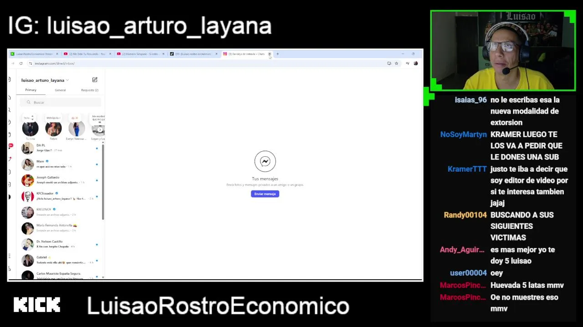This screenshot has width=583, height=327.
Task: Switch to the Me Bebí Tu Recuerdo tab
Action: [87, 54]
